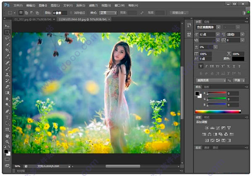Add a Curves adjustment

pyautogui.click(x=218, y=128)
